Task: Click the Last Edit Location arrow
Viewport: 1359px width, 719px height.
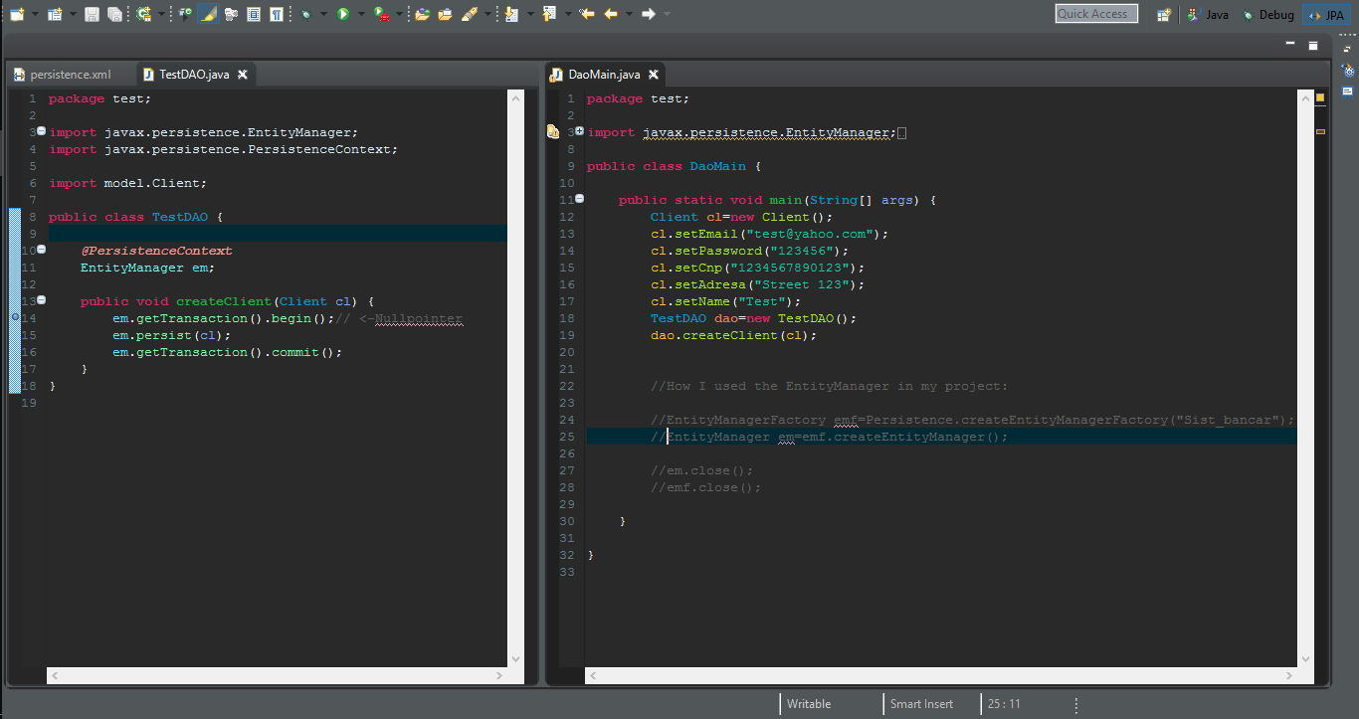Action: [x=587, y=14]
